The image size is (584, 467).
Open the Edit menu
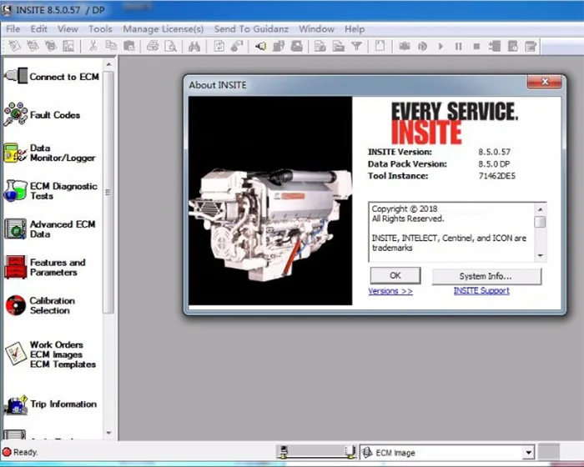[x=38, y=29]
